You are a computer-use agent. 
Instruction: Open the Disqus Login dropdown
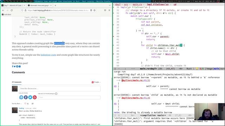[96, 82]
